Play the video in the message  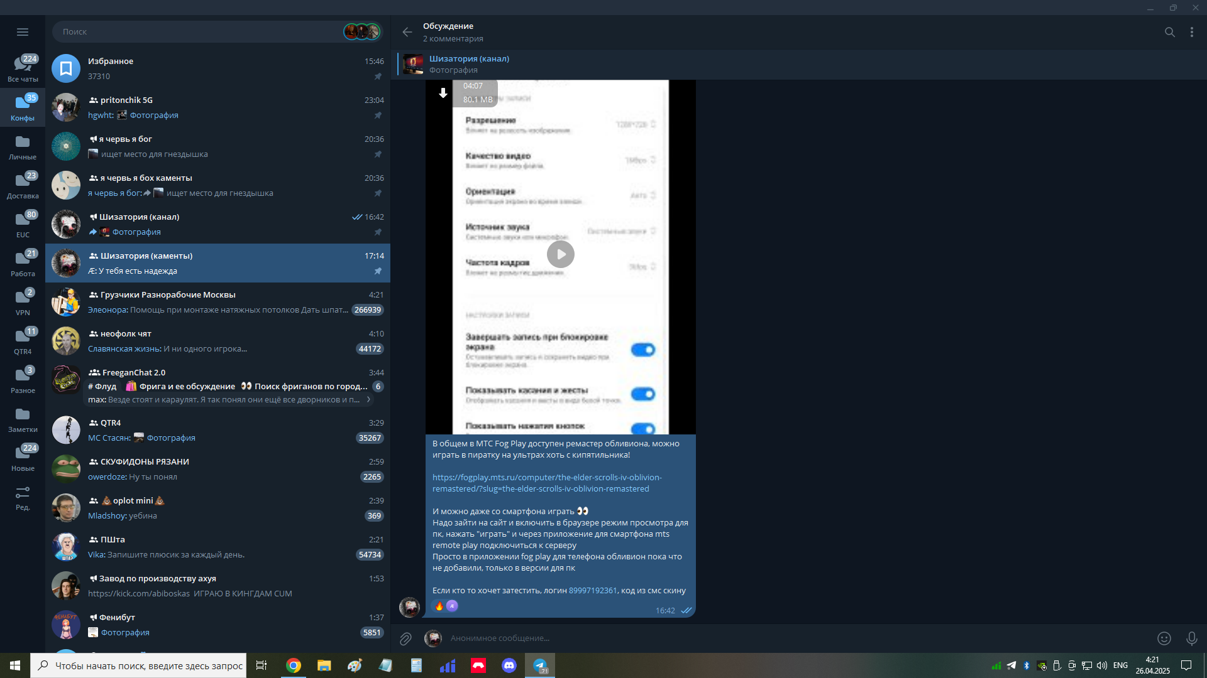click(560, 254)
